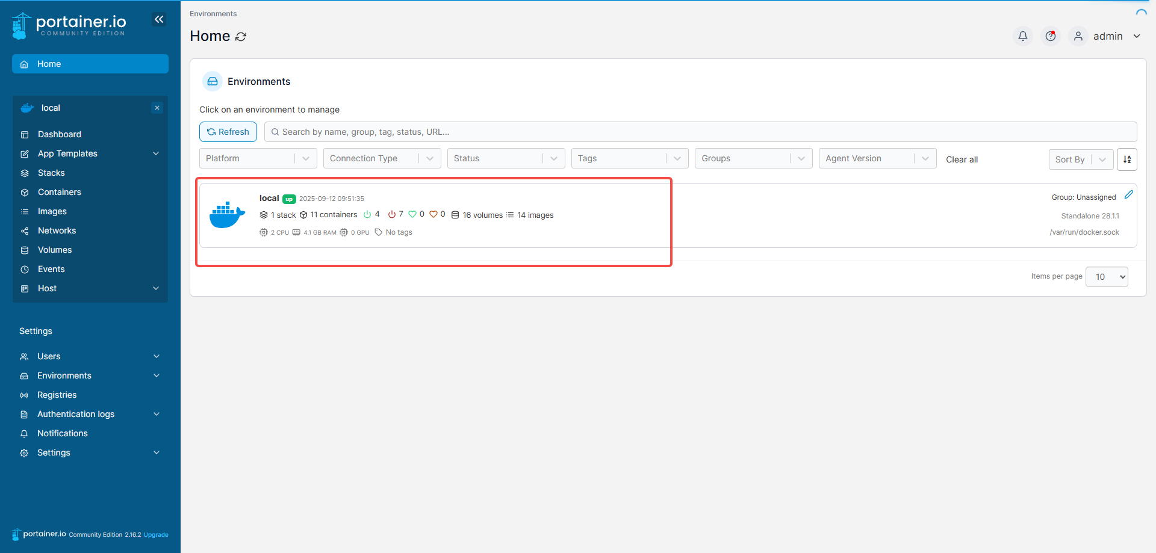1156x553 pixels.
Task: Click 'Standalone 28.1.1' version text
Action: (1090, 216)
